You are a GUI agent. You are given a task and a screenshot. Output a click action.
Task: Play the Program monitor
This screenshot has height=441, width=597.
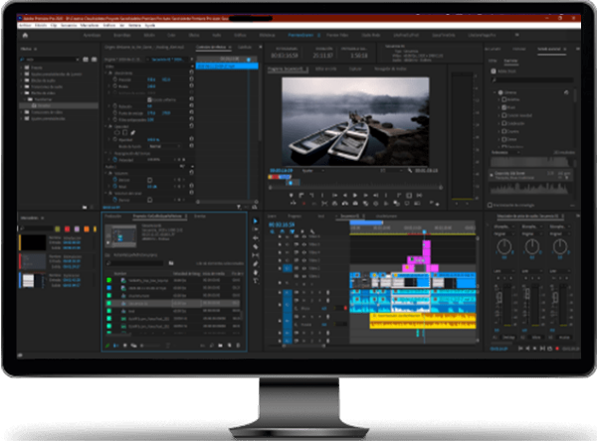[355, 195]
